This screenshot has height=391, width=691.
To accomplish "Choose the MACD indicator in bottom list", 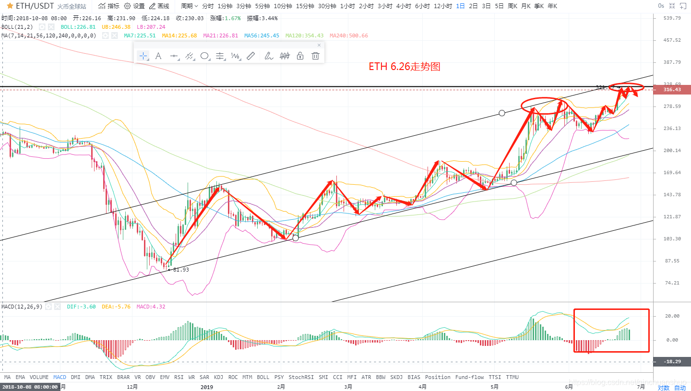I will (x=60, y=377).
